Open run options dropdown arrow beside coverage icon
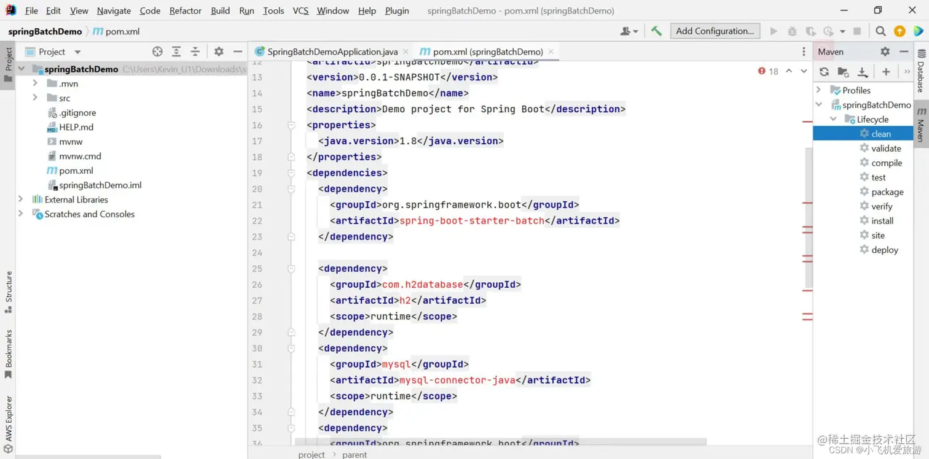Image resolution: width=929 pixels, height=459 pixels. coord(842,31)
